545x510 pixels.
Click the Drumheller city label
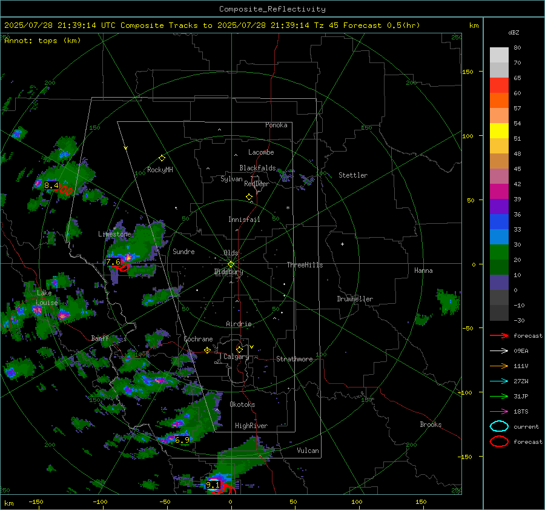(355, 299)
